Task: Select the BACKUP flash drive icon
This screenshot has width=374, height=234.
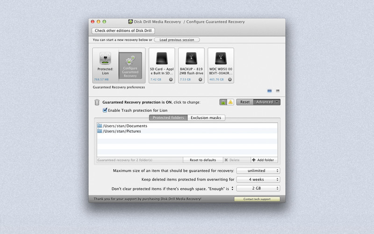Action: [x=191, y=58]
